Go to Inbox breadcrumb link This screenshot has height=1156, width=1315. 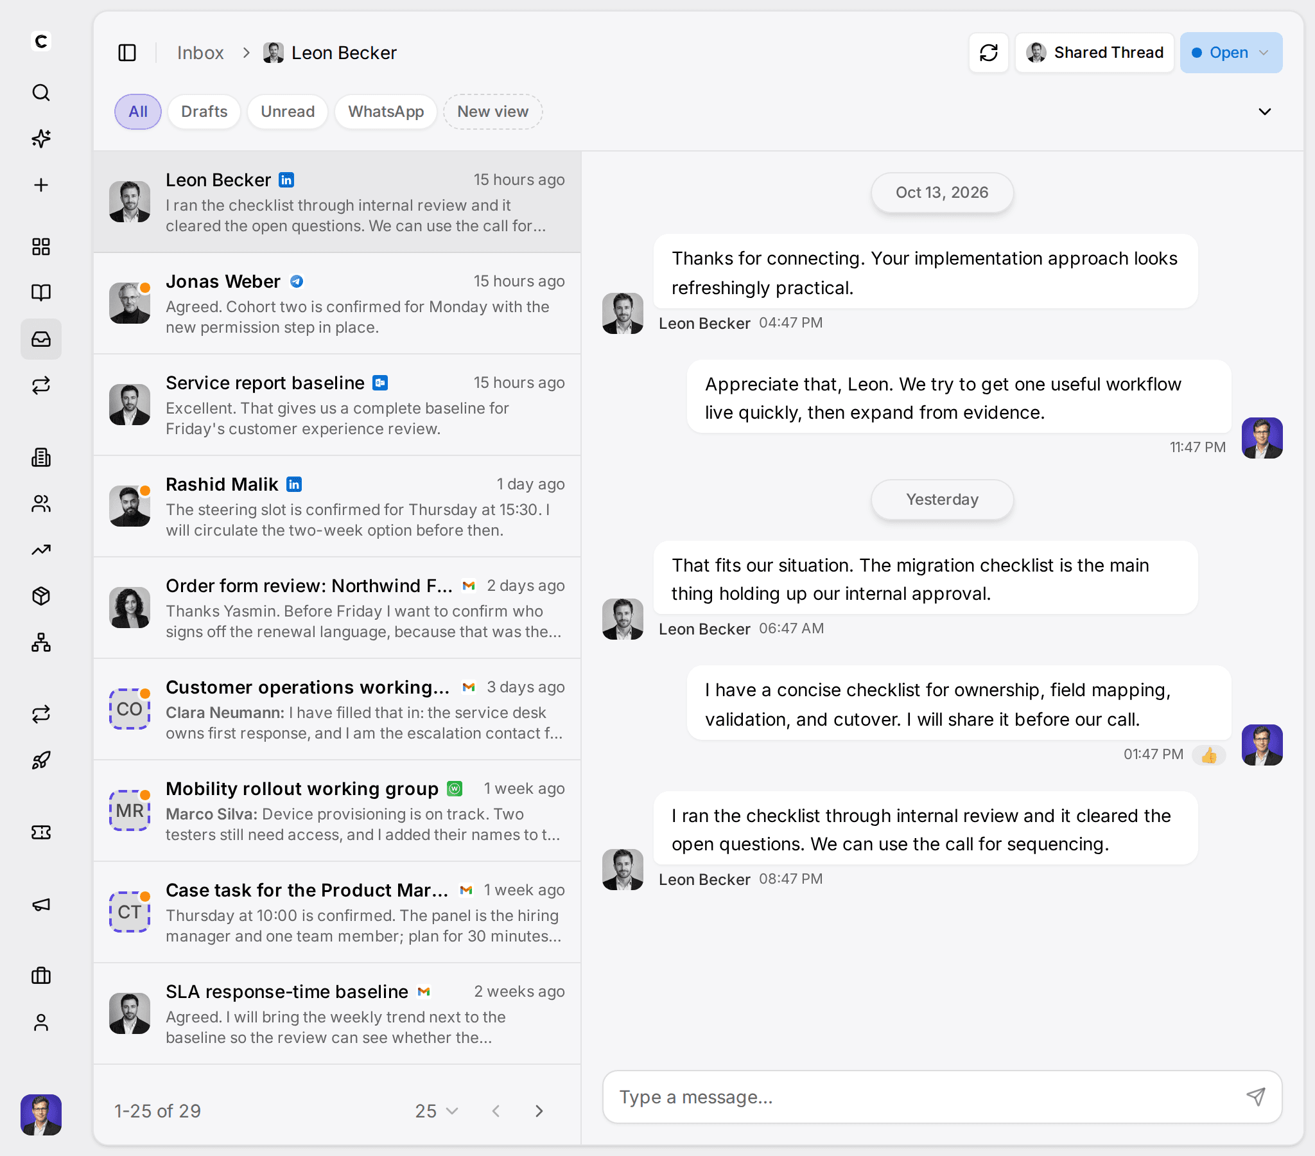point(200,53)
